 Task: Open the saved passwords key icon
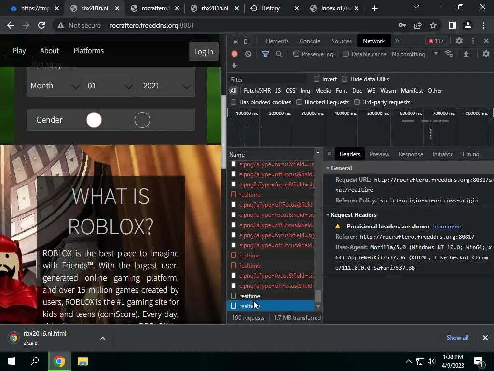click(x=402, y=25)
